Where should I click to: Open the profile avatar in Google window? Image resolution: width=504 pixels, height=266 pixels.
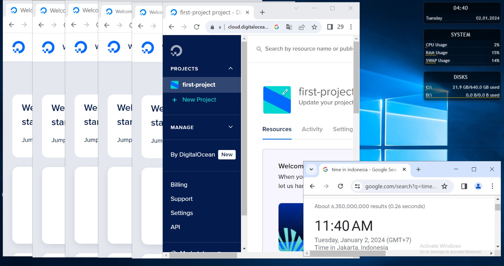pos(478,186)
